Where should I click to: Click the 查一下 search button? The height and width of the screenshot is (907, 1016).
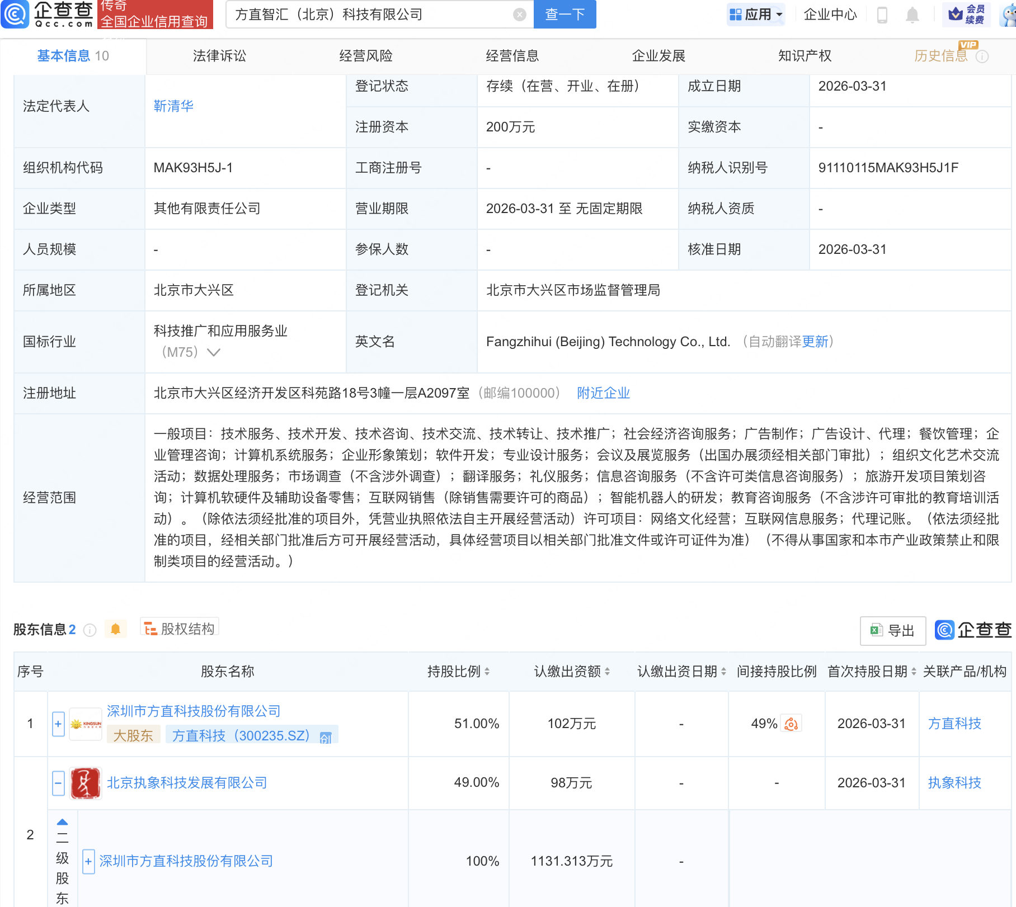coord(564,15)
